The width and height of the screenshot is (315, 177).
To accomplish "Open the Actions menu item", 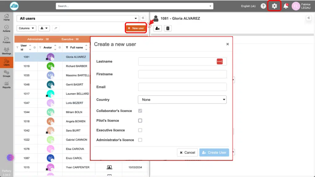I will pyautogui.click(x=6, y=29).
